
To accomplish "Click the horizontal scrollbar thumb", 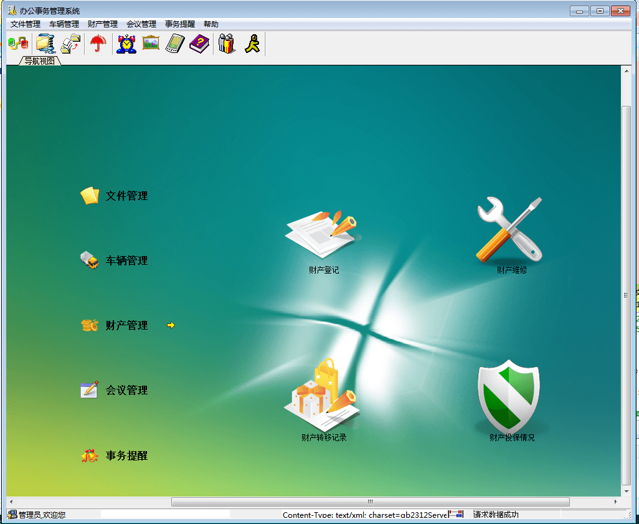I will [370, 502].
